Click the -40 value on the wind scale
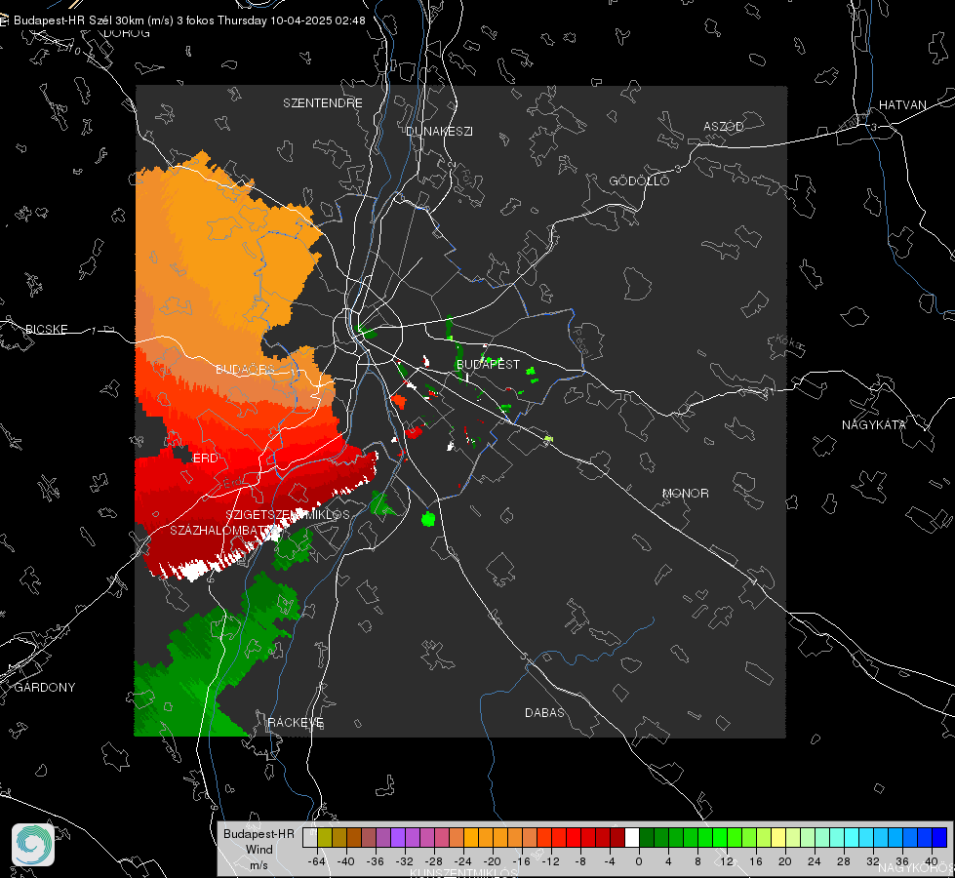The image size is (955, 878). [346, 861]
